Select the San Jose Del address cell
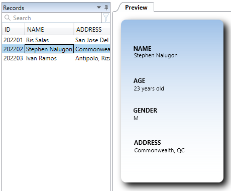 point(92,40)
